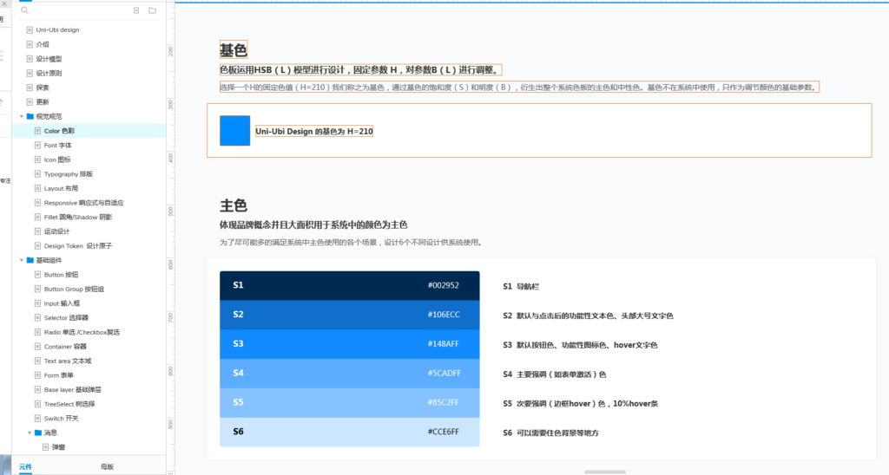Click the S5 #85C2FF color bar

350,402
